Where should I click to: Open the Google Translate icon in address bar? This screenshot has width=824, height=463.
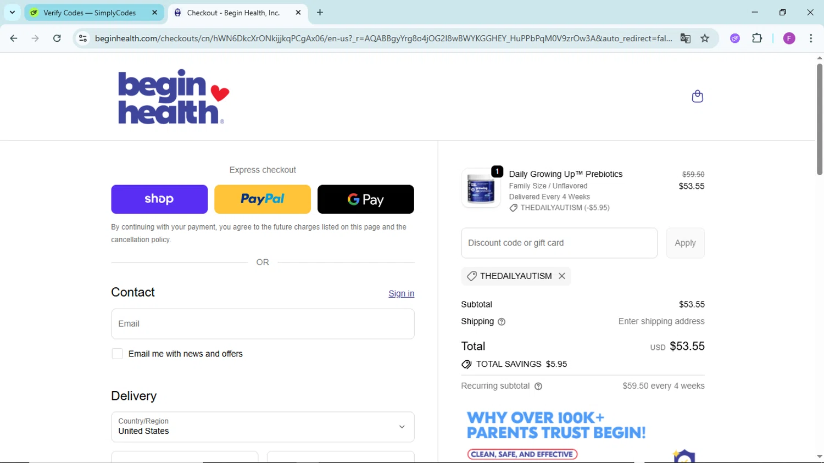tap(685, 38)
